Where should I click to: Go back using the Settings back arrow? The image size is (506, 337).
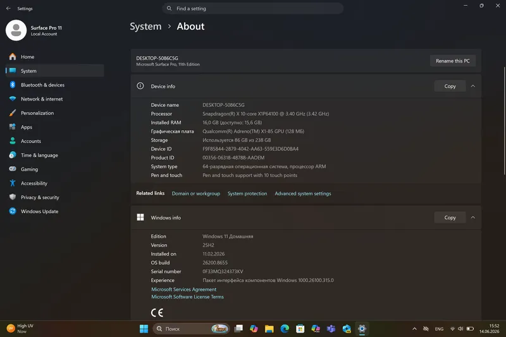(8, 8)
